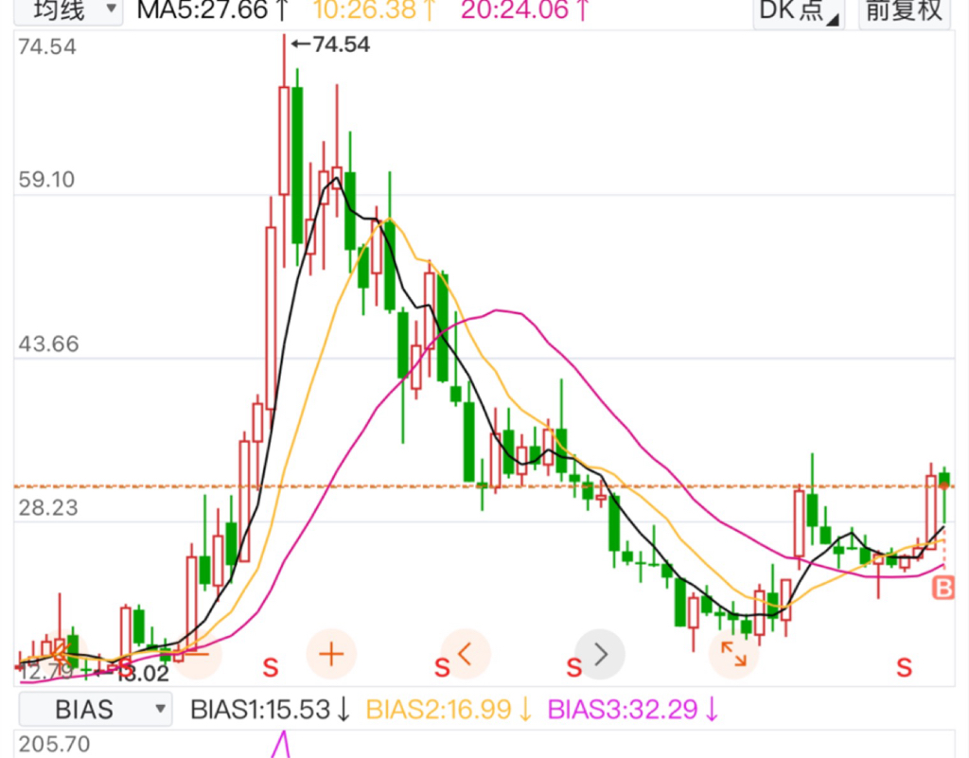The image size is (969, 758).
Task: Tap the B buy signal marker
Action: tap(943, 588)
